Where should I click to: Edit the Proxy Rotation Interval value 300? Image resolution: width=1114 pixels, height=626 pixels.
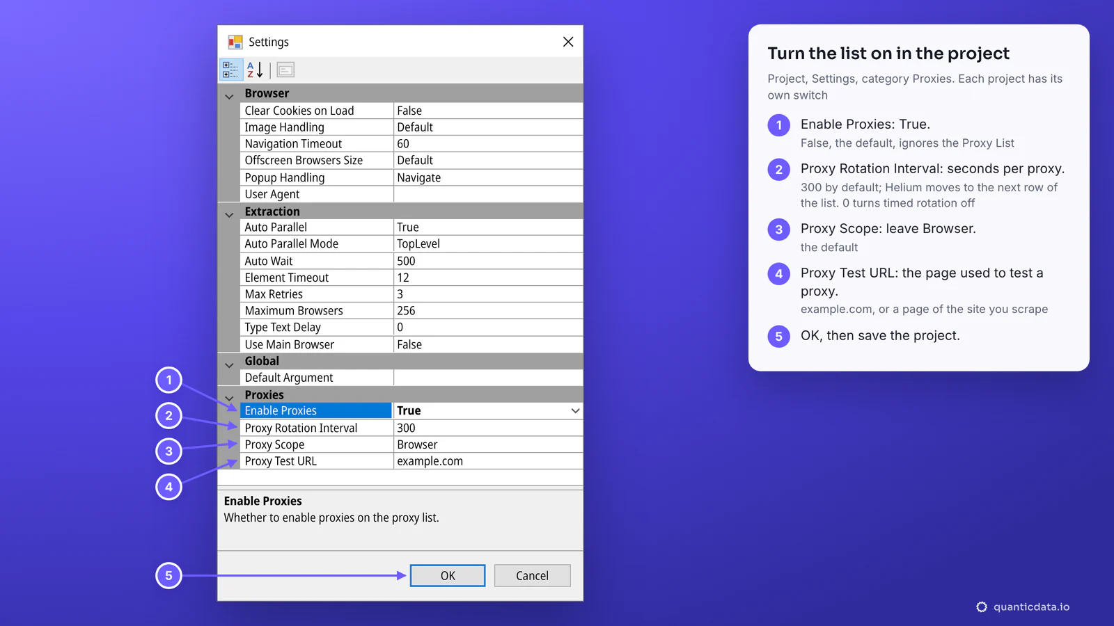pos(488,428)
